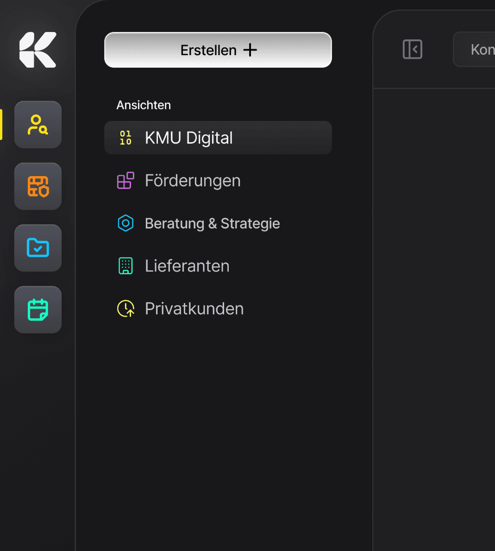Click the Erstellen button
495x551 pixels.
click(218, 50)
